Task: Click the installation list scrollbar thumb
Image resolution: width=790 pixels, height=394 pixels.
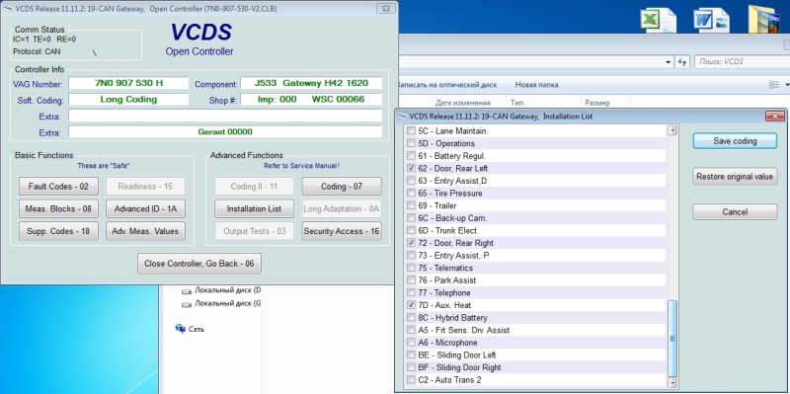Action: (x=672, y=338)
